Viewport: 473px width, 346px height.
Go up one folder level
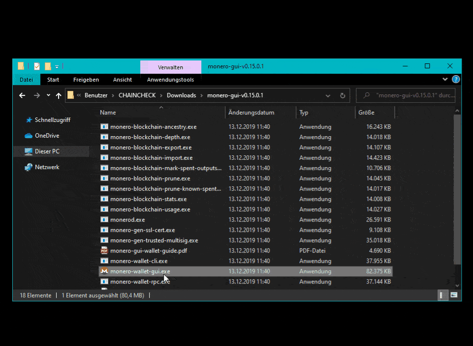click(x=59, y=95)
